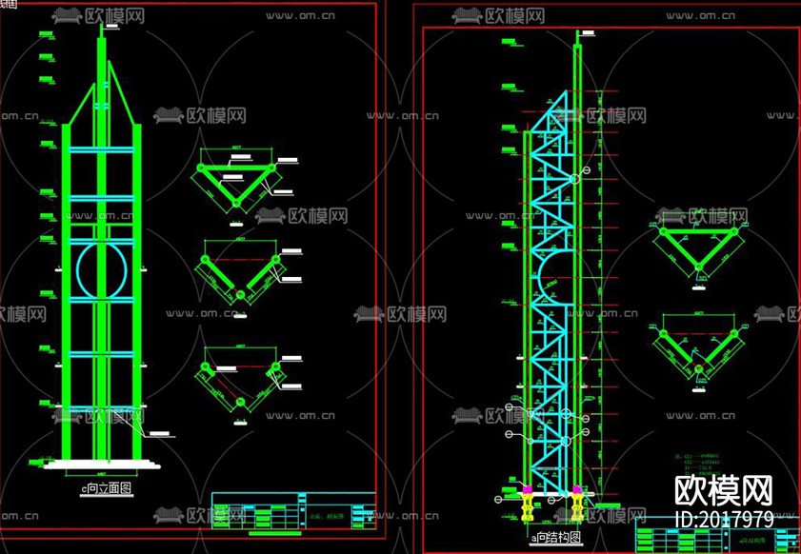
Task: Select the notes text block on the right sheet
Action: [696, 463]
